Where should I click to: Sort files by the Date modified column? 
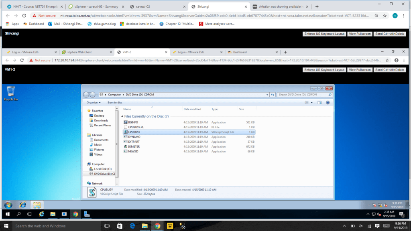point(193,109)
